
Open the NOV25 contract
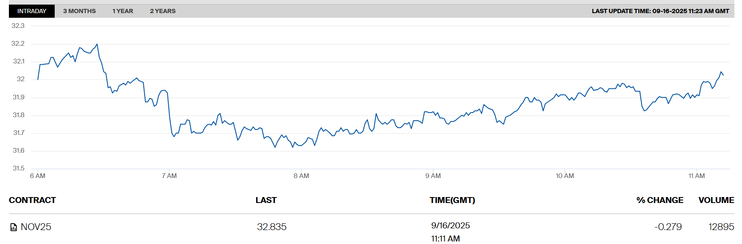pos(36,227)
